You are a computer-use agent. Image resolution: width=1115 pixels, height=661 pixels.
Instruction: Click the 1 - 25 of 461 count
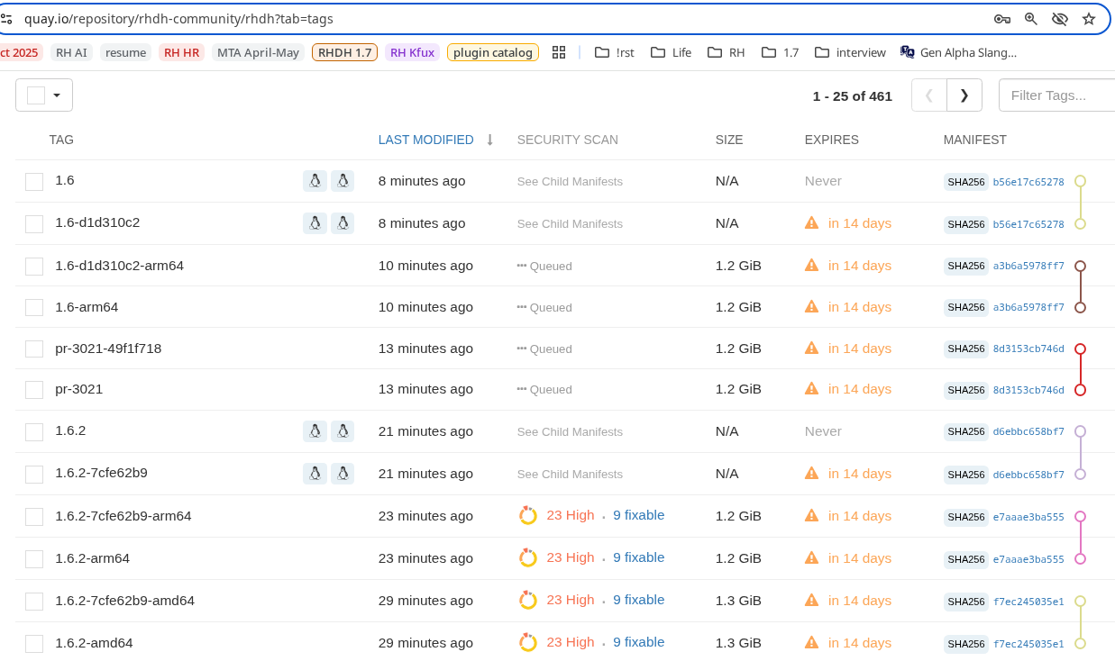coord(853,95)
